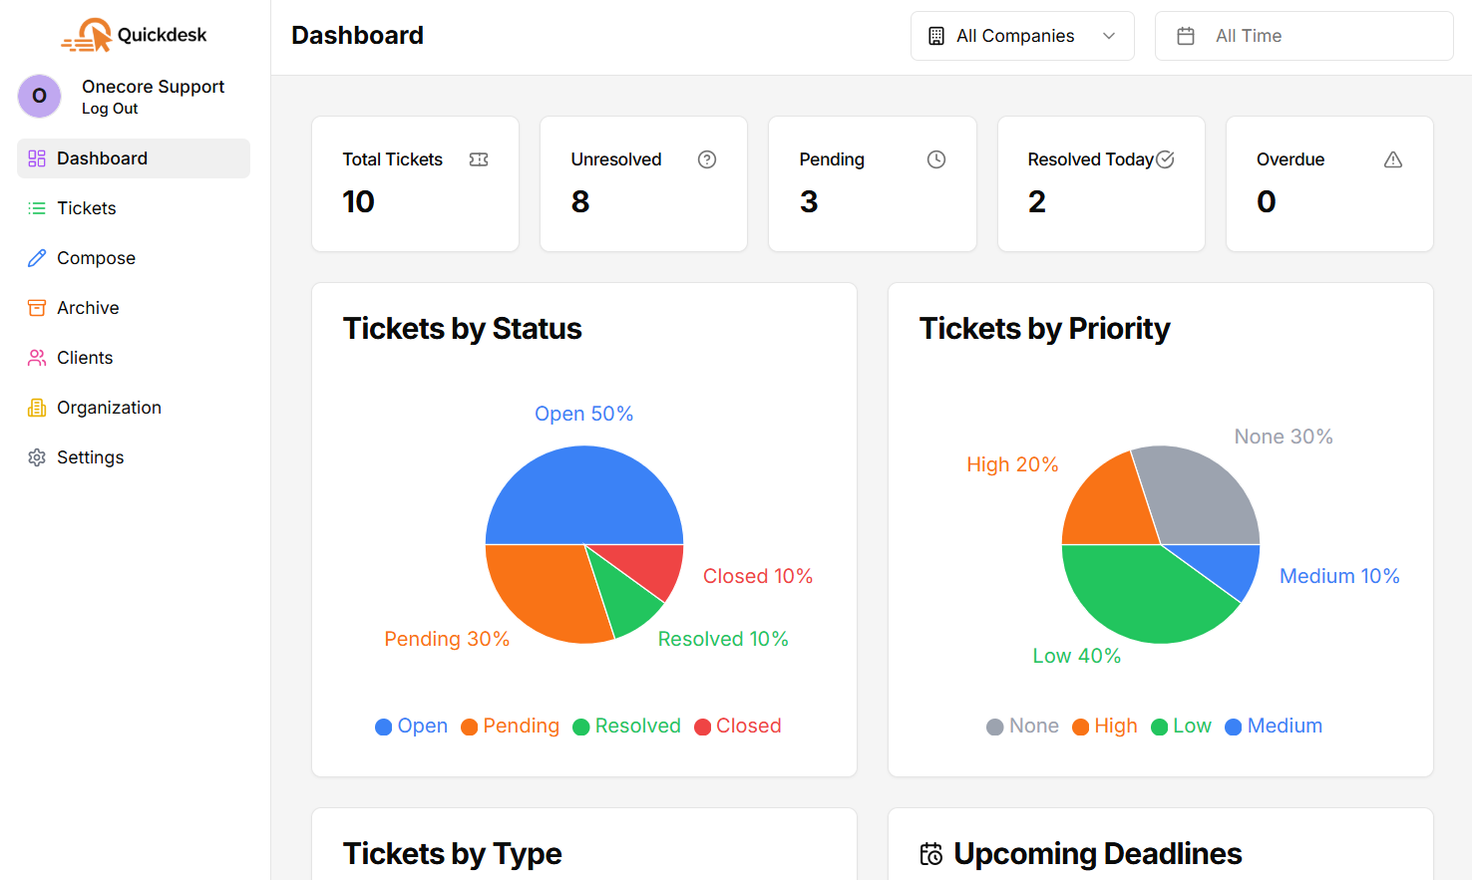
Task: Select the Compose pencil icon
Action: (37, 257)
